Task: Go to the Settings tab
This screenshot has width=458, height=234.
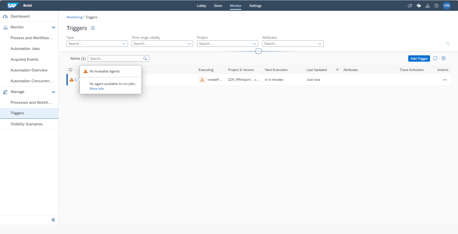Action: [x=255, y=6]
